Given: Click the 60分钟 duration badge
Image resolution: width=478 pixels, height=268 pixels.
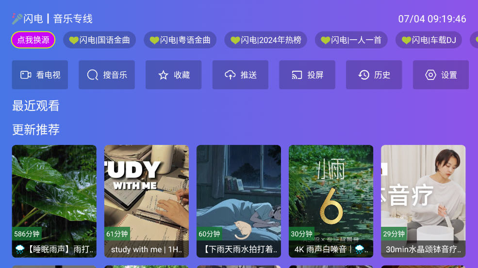Looking at the screenshot, I should coord(210,234).
